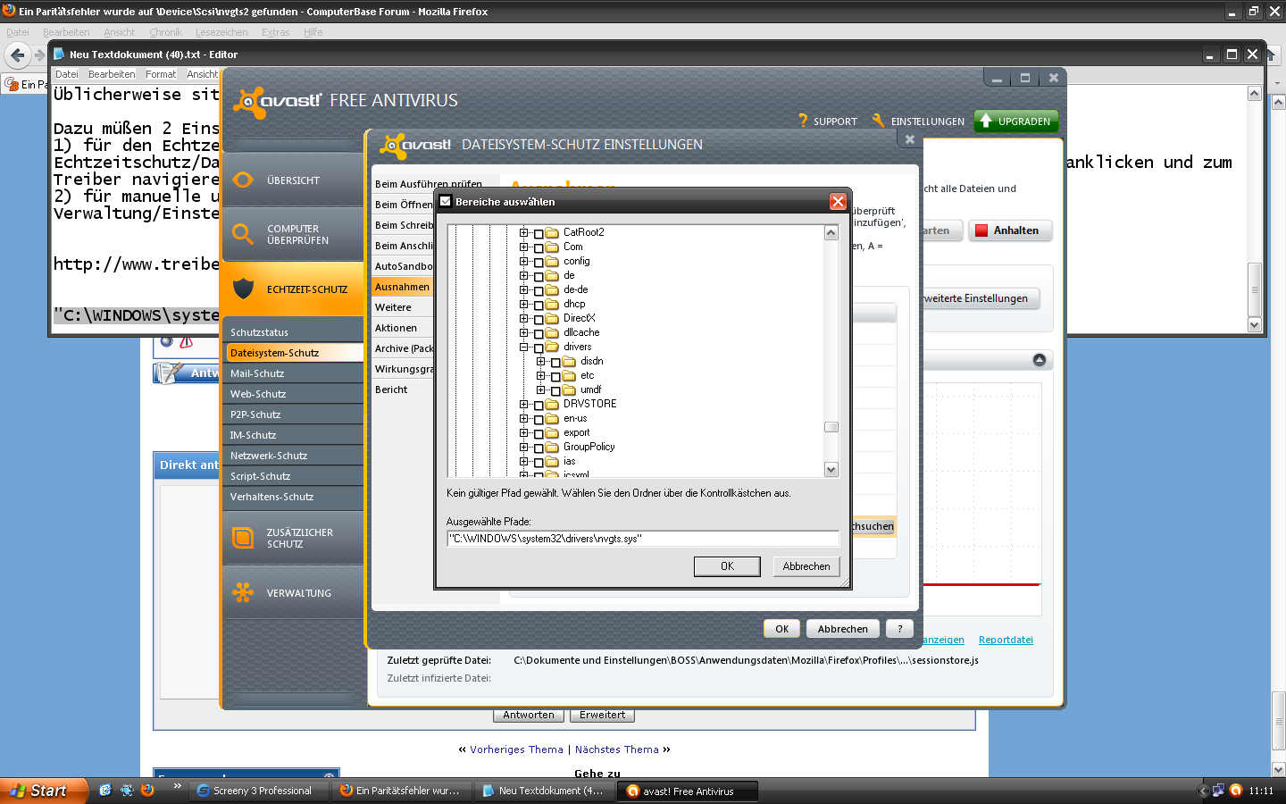
Task: Check the CatRoot2 folder checkbox
Action: coord(539,234)
